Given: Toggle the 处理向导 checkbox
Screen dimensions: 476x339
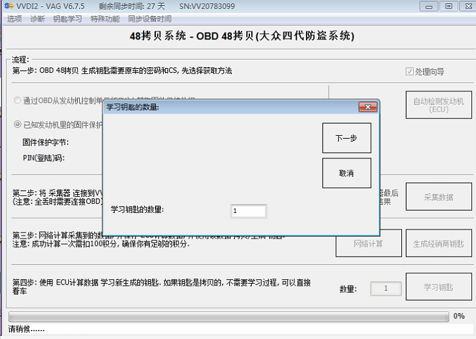Looking at the screenshot, I should 410,71.
